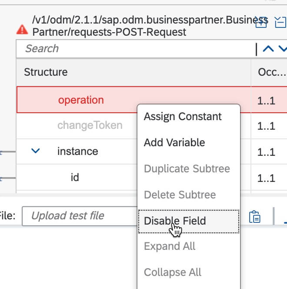Image resolution: width=287 pixels, height=289 pixels.
Task: Click the paste clipboard icon near test file
Action: (254, 217)
